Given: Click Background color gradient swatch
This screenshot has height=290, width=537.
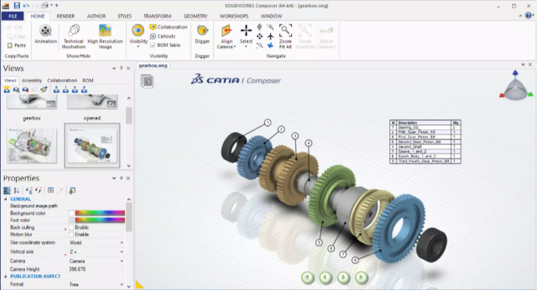Looking at the screenshot, I should 99,213.
